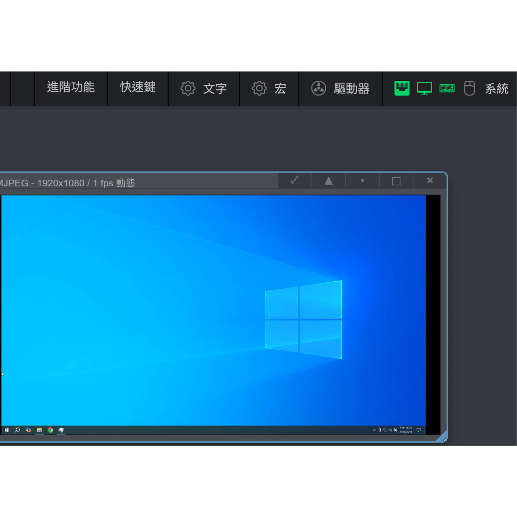Expand hidden tray icons chevron on remote taskbar

coord(375,430)
